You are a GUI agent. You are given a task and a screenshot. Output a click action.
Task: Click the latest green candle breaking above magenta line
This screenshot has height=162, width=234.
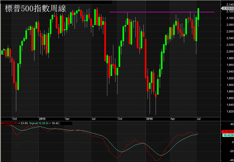click(198, 14)
